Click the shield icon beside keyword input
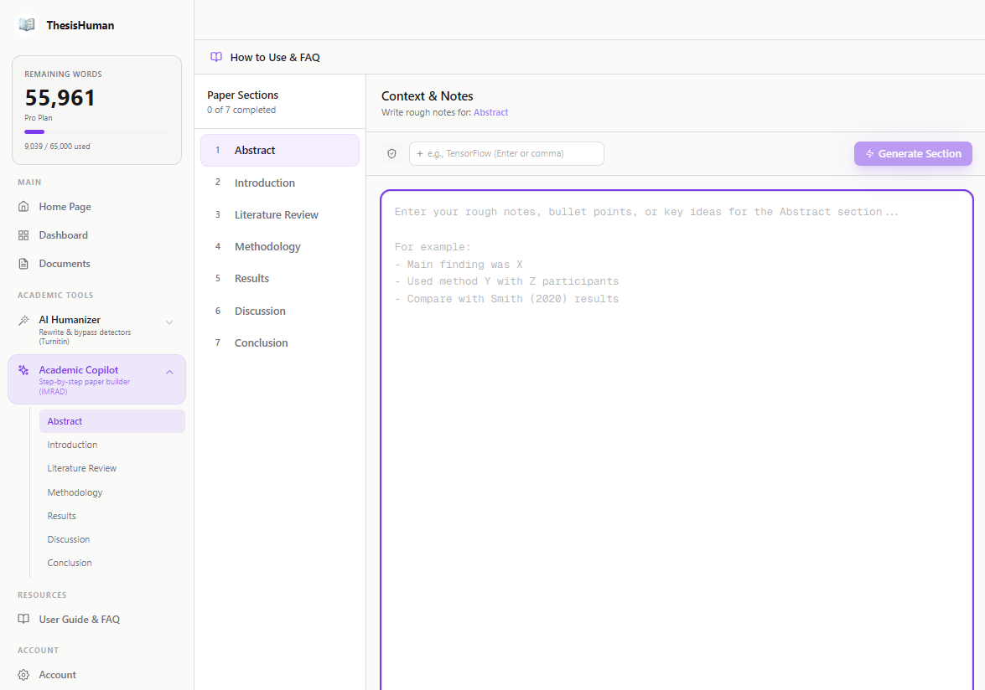 (x=391, y=153)
